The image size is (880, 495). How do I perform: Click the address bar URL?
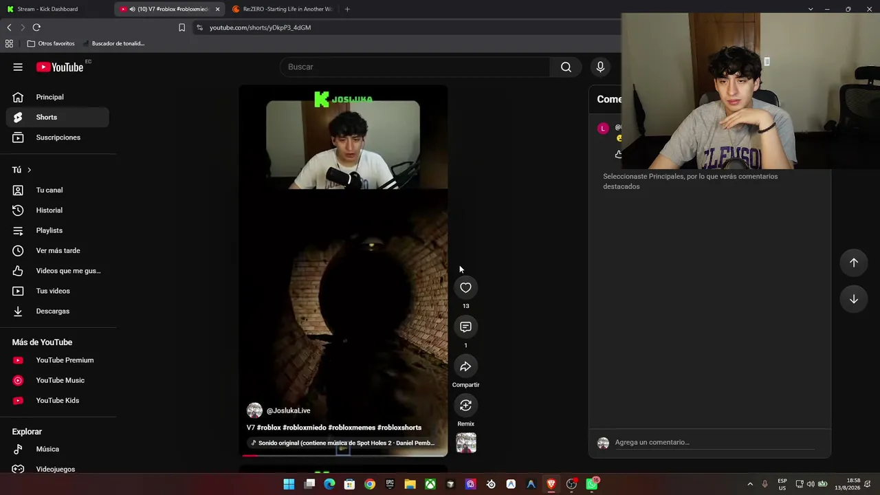click(x=260, y=27)
